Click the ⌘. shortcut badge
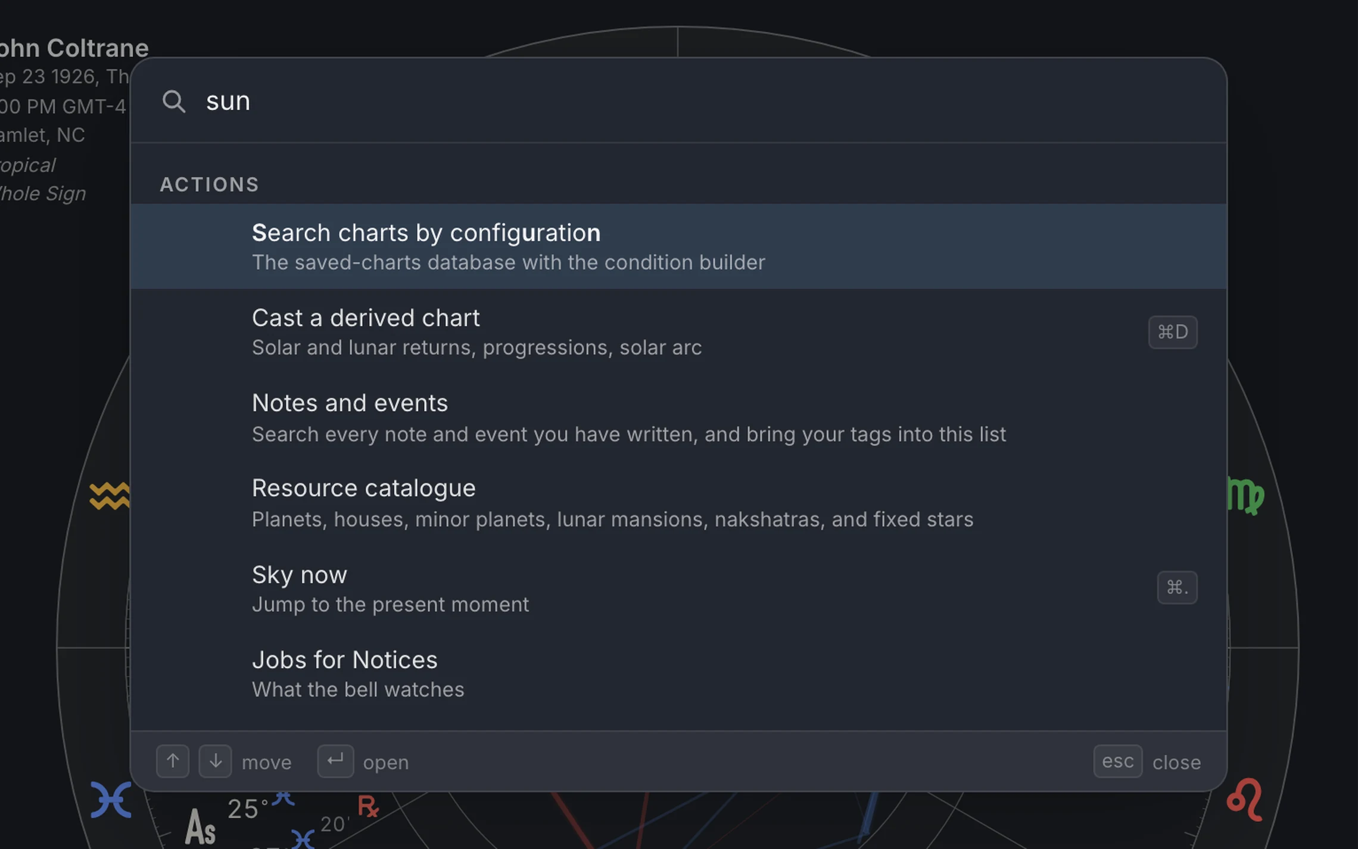 tap(1177, 587)
